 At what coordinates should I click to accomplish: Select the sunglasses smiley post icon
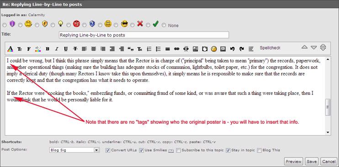pos(125,24)
